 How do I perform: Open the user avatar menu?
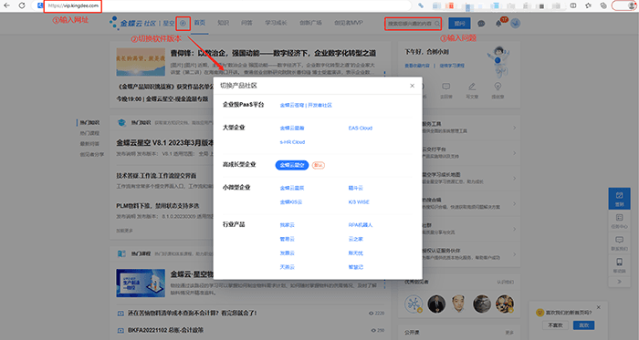click(515, 24)
